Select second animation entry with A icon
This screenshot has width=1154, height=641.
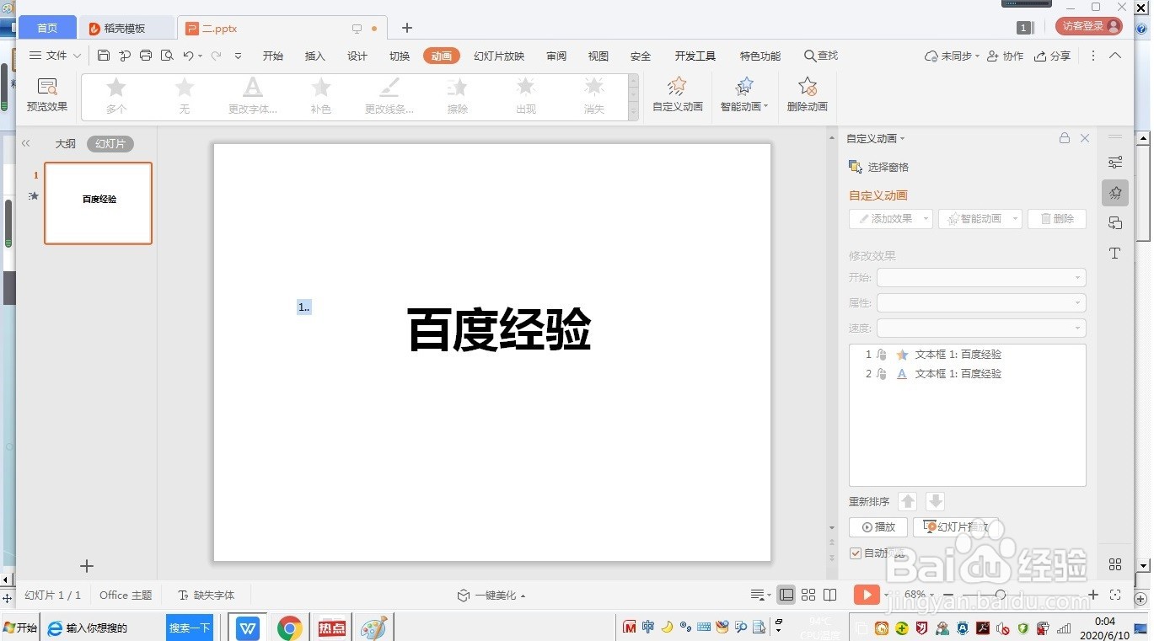pos(967,374)
